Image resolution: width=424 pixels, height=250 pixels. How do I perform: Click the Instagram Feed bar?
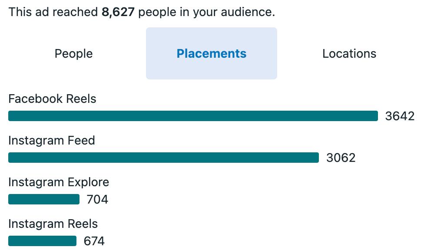[164, 158]
